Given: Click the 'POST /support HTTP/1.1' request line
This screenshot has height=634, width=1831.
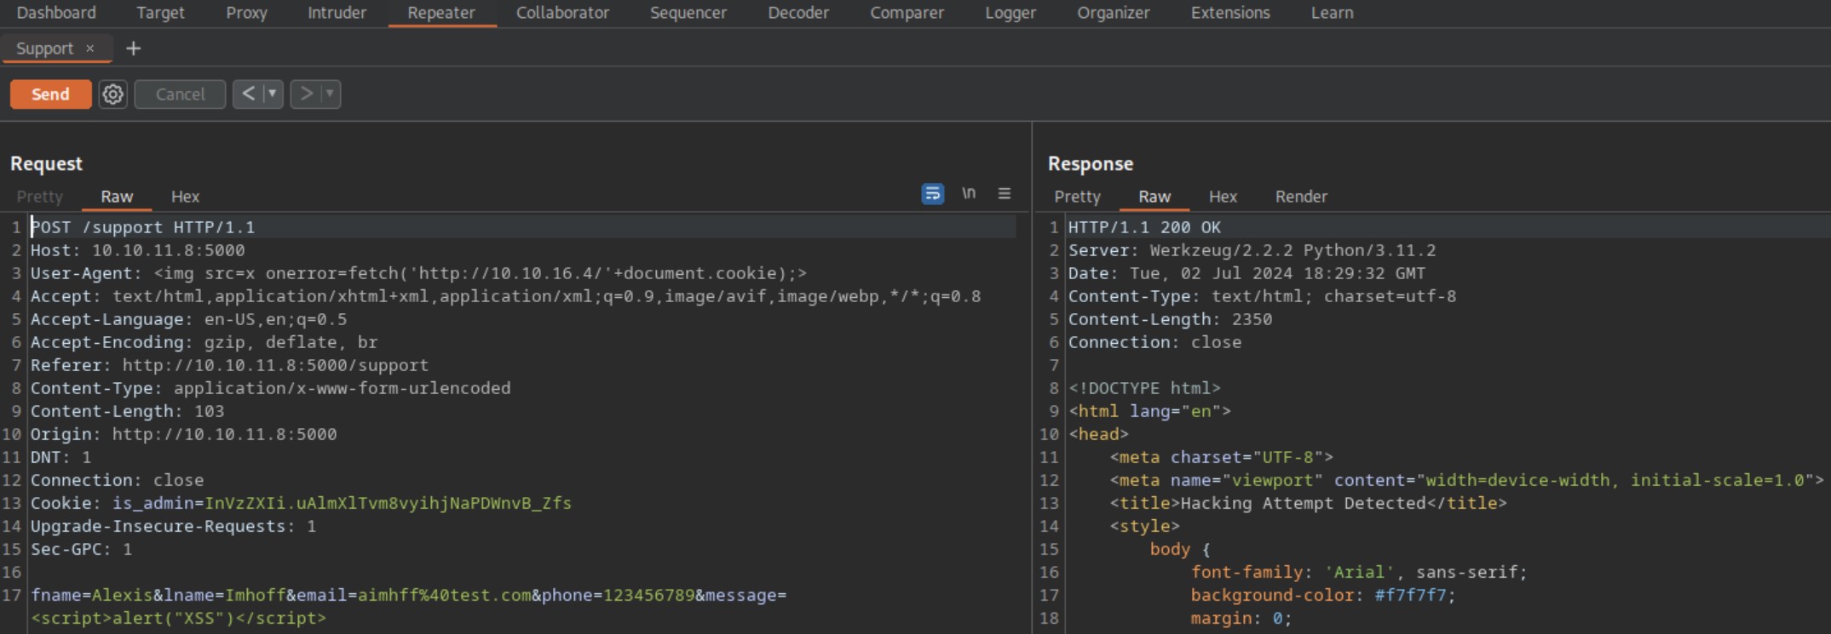Looking at the screenshot, I should [142, 227].
